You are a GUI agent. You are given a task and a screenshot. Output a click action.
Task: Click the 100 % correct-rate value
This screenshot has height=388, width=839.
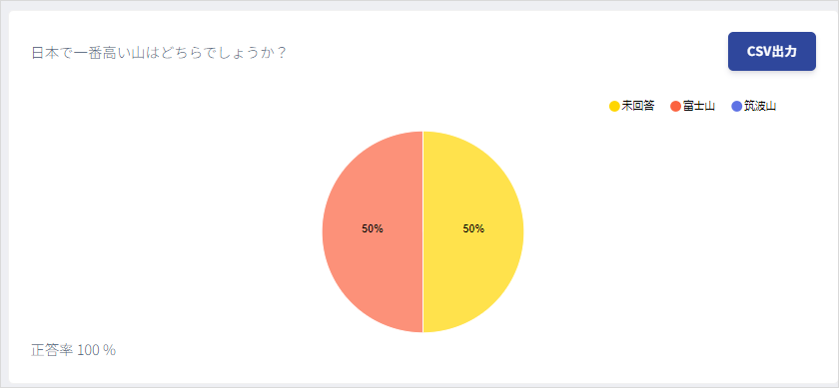[x=96, y=350]
